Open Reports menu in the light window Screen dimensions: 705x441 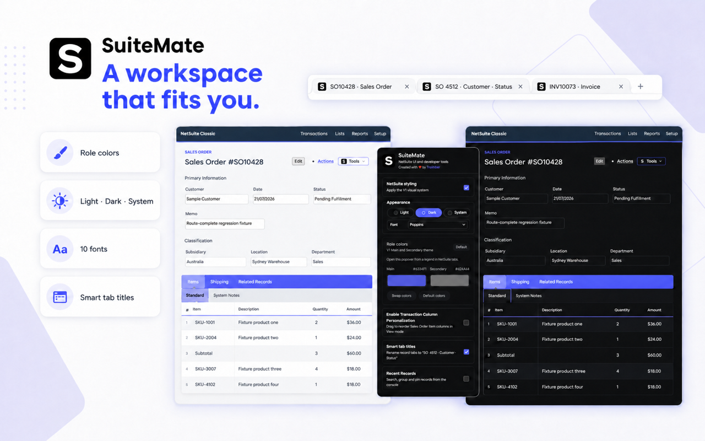tap(360, 133)
